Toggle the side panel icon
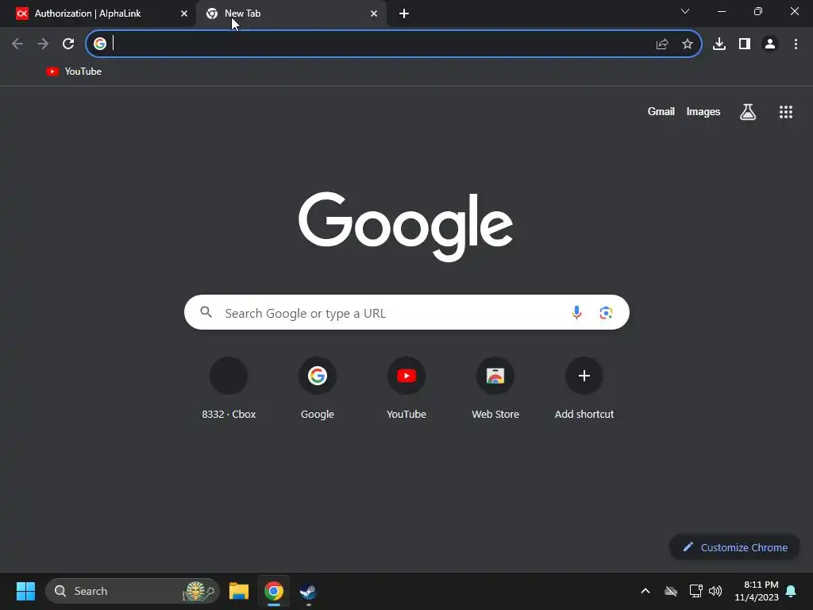The height and width of the screenshot is (610, 813). [745, 44]
